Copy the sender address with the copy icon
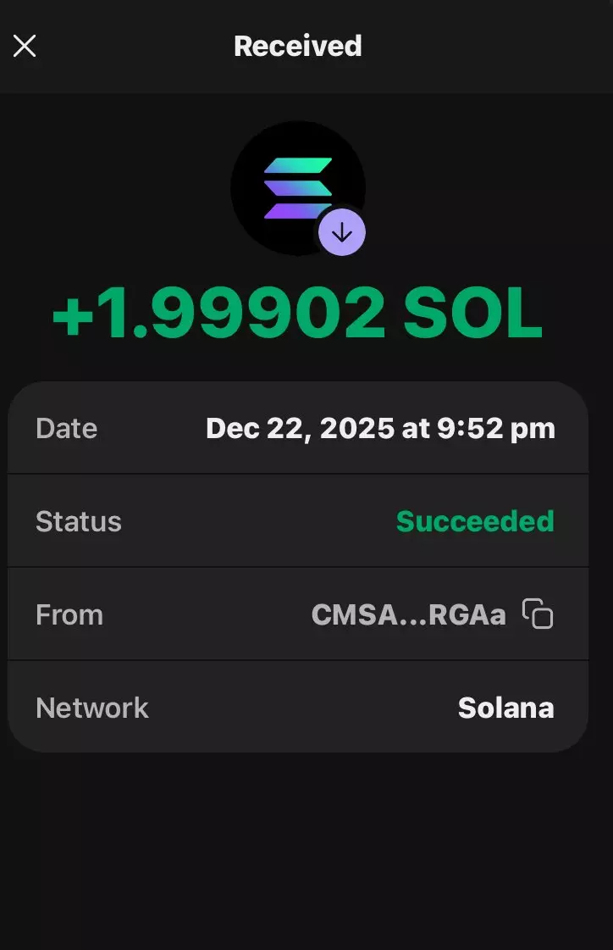This screenshot has width=613, height=950. (538, 614)
